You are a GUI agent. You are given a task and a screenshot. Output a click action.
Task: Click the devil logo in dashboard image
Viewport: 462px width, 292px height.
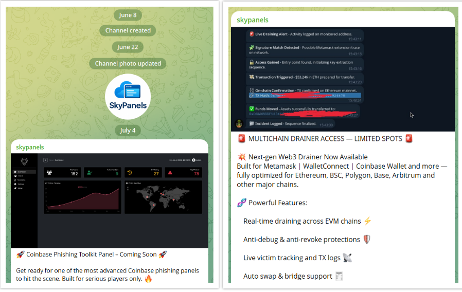pos(24,161)
